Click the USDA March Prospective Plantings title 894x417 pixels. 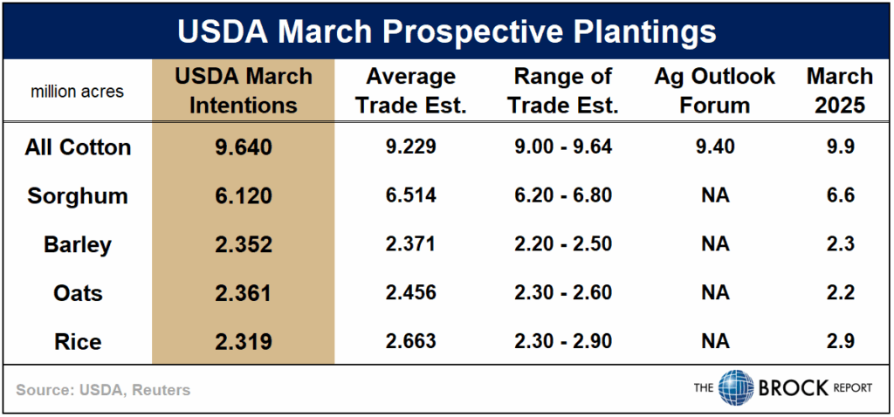(x=446, y=31)
